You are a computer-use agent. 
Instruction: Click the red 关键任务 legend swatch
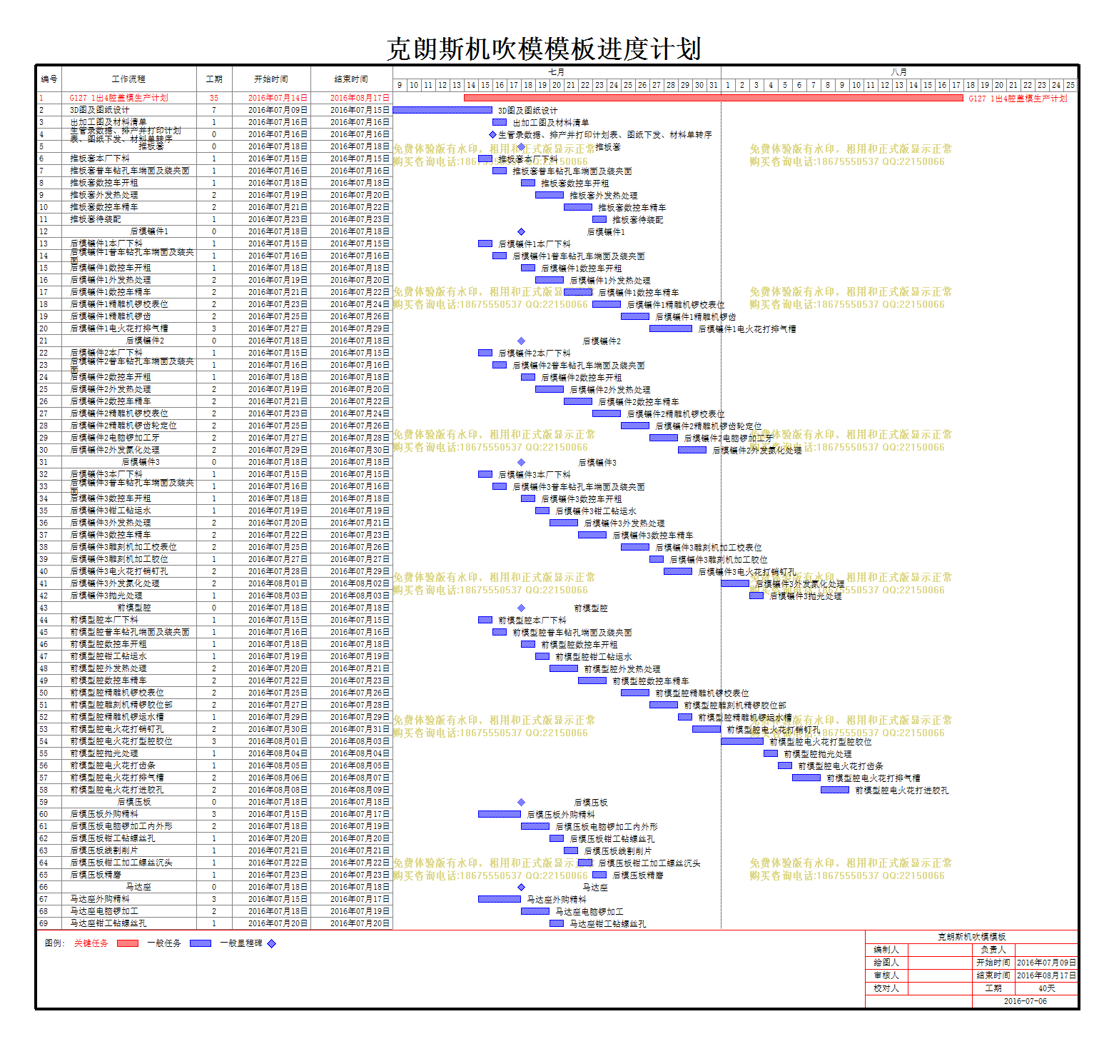(x=127, y=943)
